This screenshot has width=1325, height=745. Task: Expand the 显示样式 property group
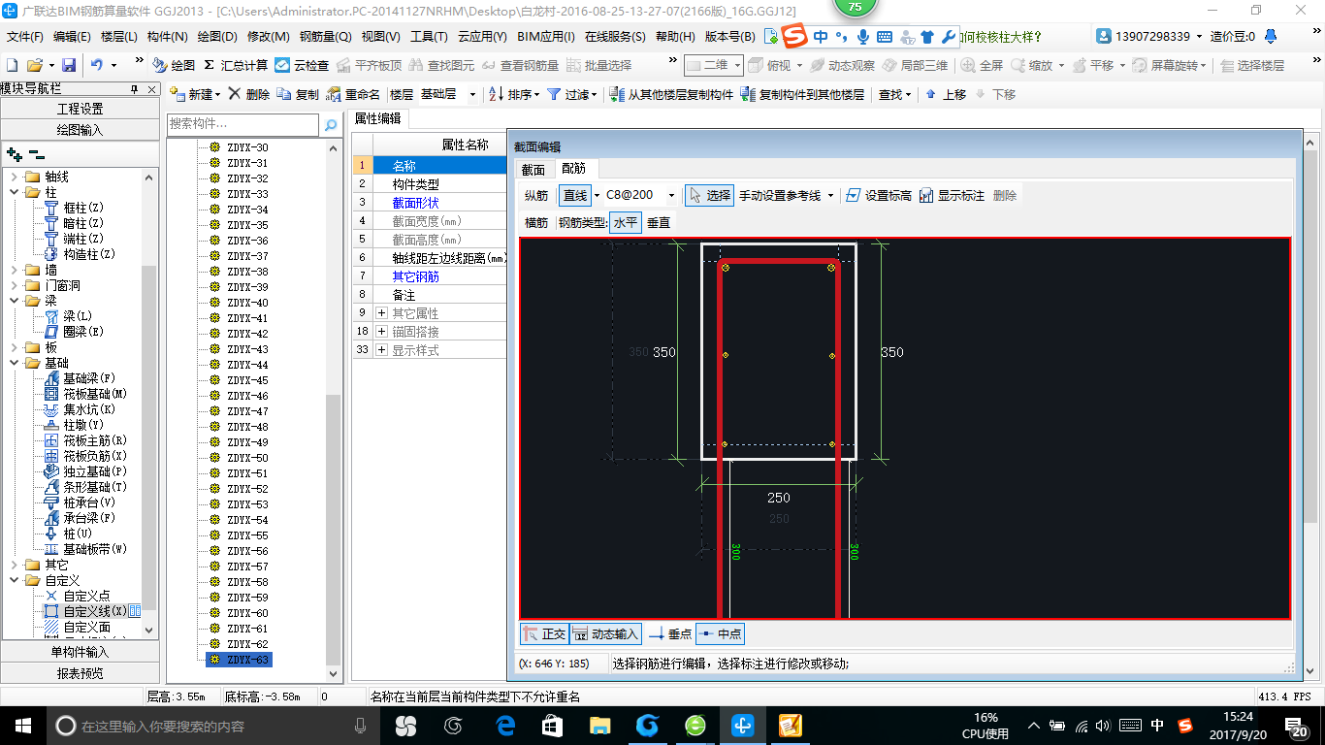pyautogui.click(x=382, y=350)
